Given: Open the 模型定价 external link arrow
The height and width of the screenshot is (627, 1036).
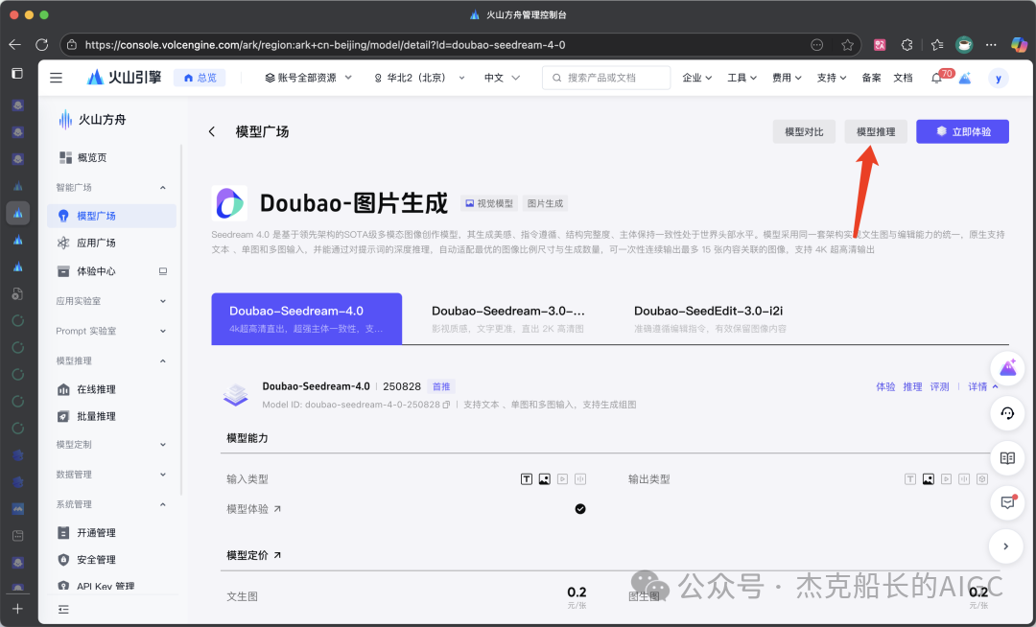Looking at the screenshot, I should (x=277, y=555).
